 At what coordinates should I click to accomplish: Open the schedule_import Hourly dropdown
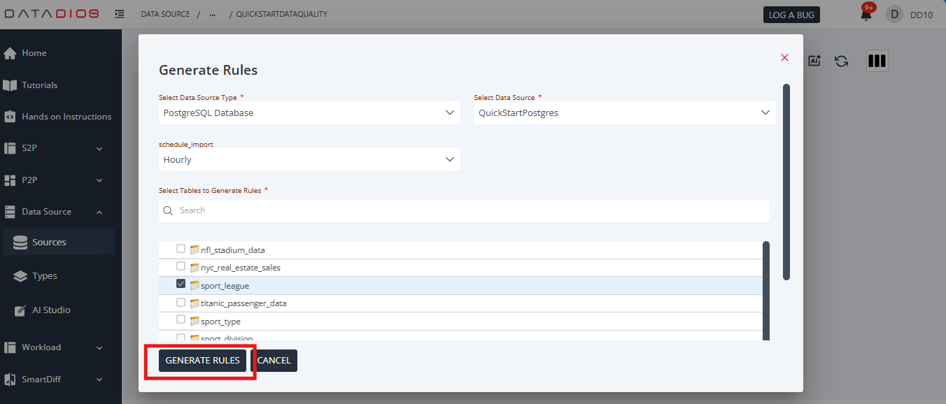(x=309, y=159)
